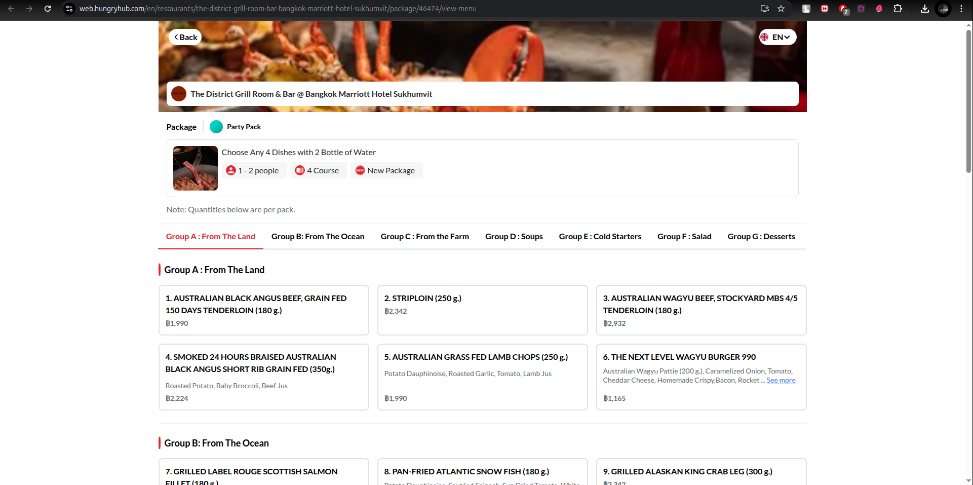The height and width of the screenshot is (485, 973).
Task: Select the STRIPLOIN (250 g.) dish card
Action: (x=482, y=310)
